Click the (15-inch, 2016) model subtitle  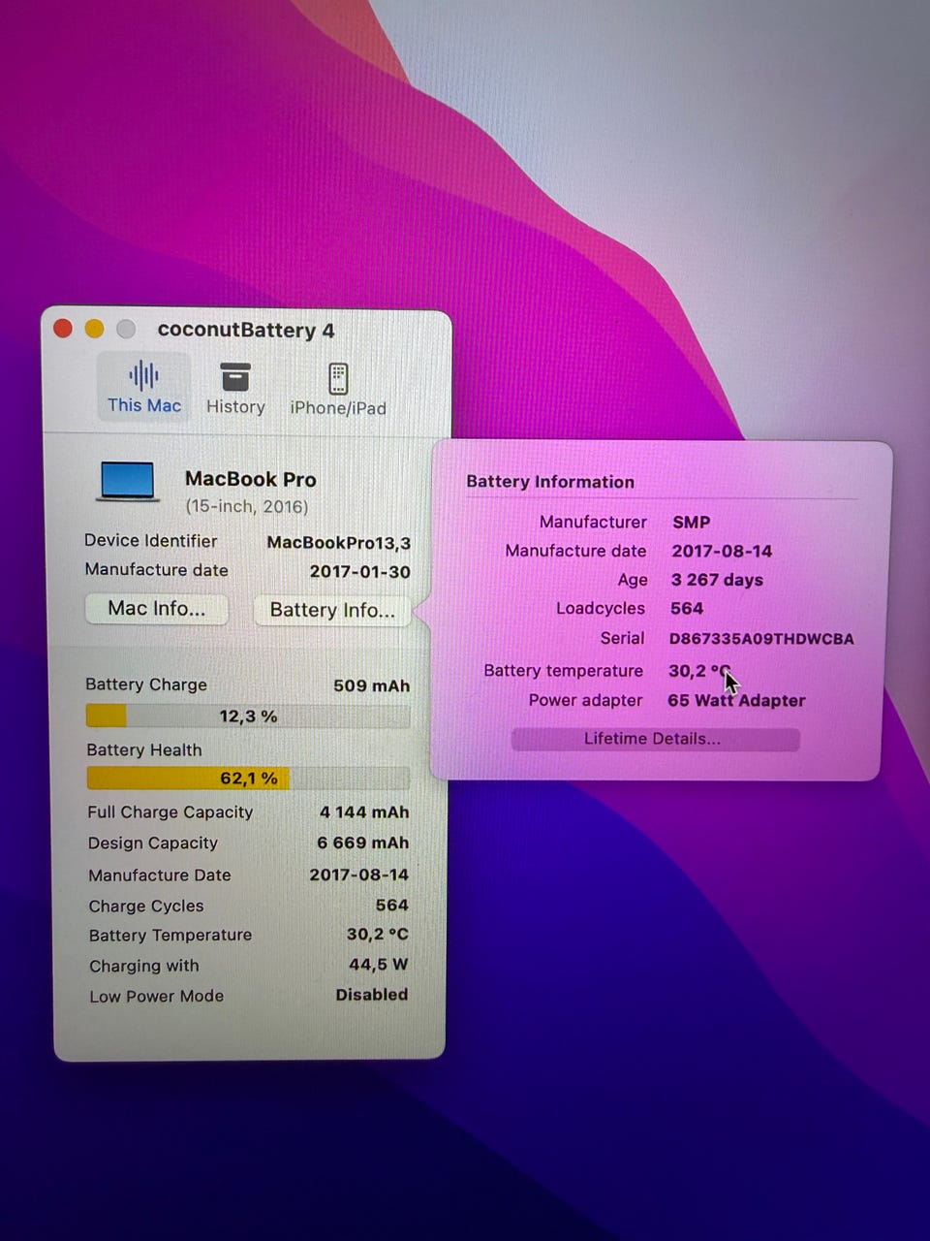click(x=247, y=507)
